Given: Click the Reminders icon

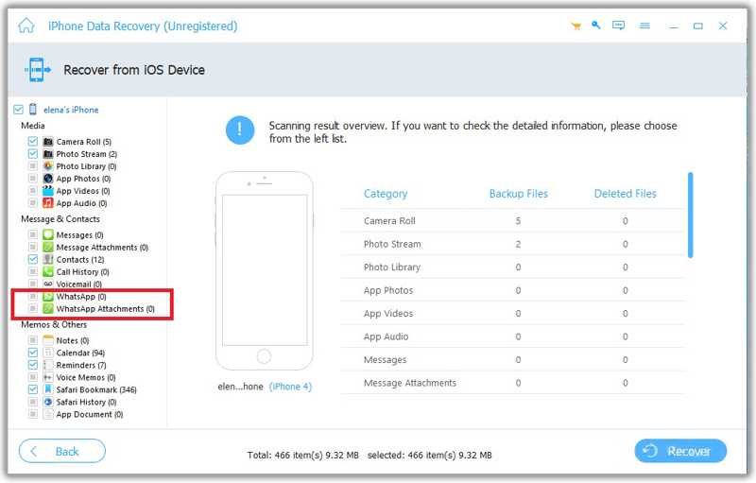Looking at the screenshot, I should click(x=48, y=365).
